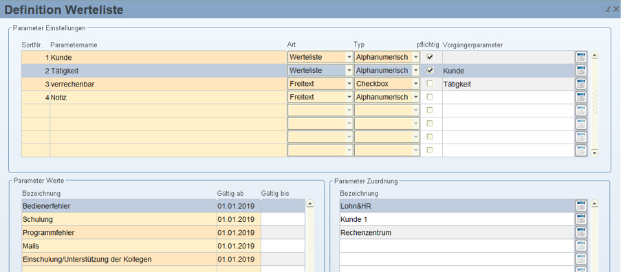Image resolution: width=621 pixels, height=272 pixels.
Task: Open Art dropdown in the Kunde row
Action: 349,57
